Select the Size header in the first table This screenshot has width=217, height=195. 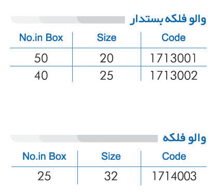(106, 37)
